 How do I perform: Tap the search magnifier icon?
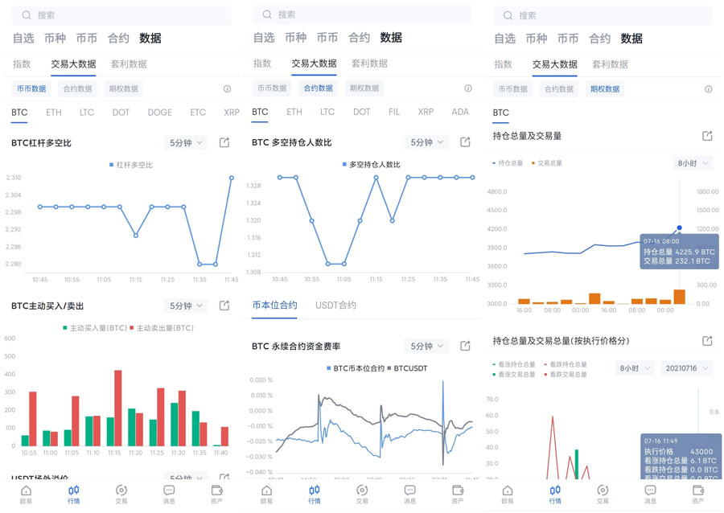pyautogui.click(x=25, y=14)
